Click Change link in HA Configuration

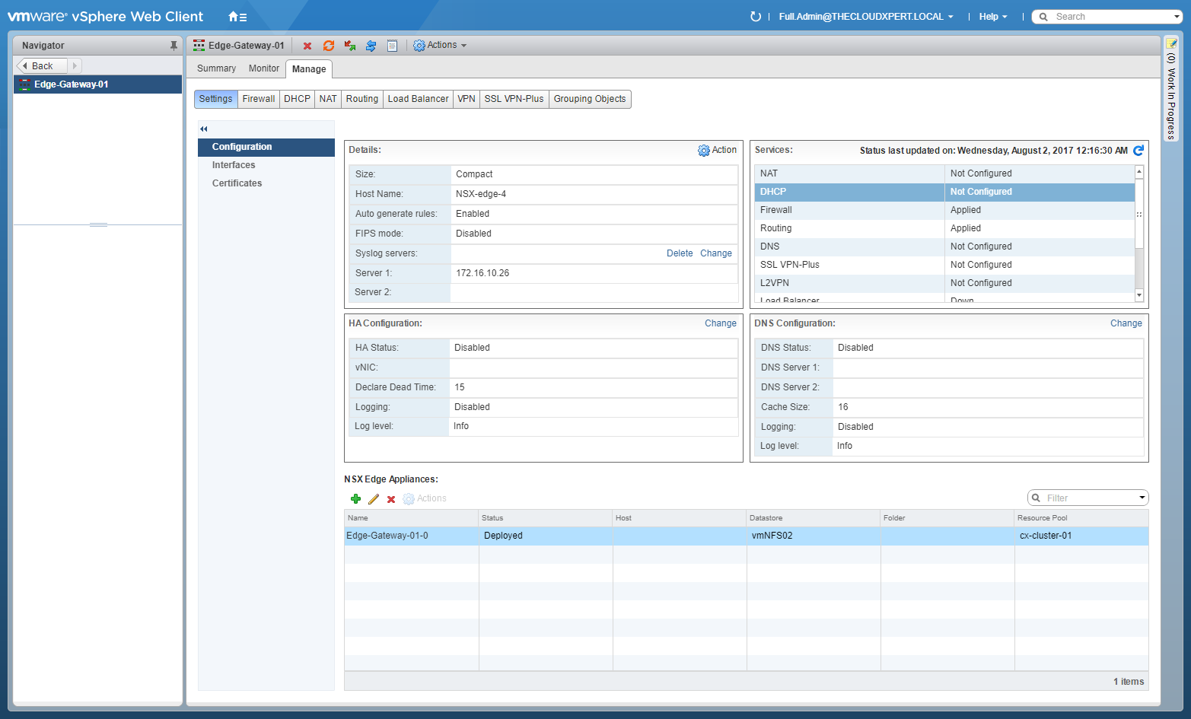(720, 323)
